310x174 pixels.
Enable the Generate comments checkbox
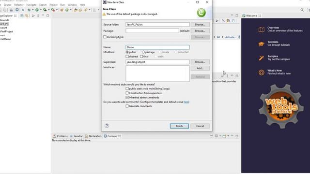tap(127, 106)
